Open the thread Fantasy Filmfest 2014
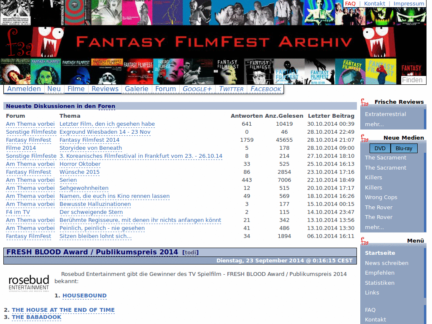This screenshot has width=432, height=324. (89, 140)
